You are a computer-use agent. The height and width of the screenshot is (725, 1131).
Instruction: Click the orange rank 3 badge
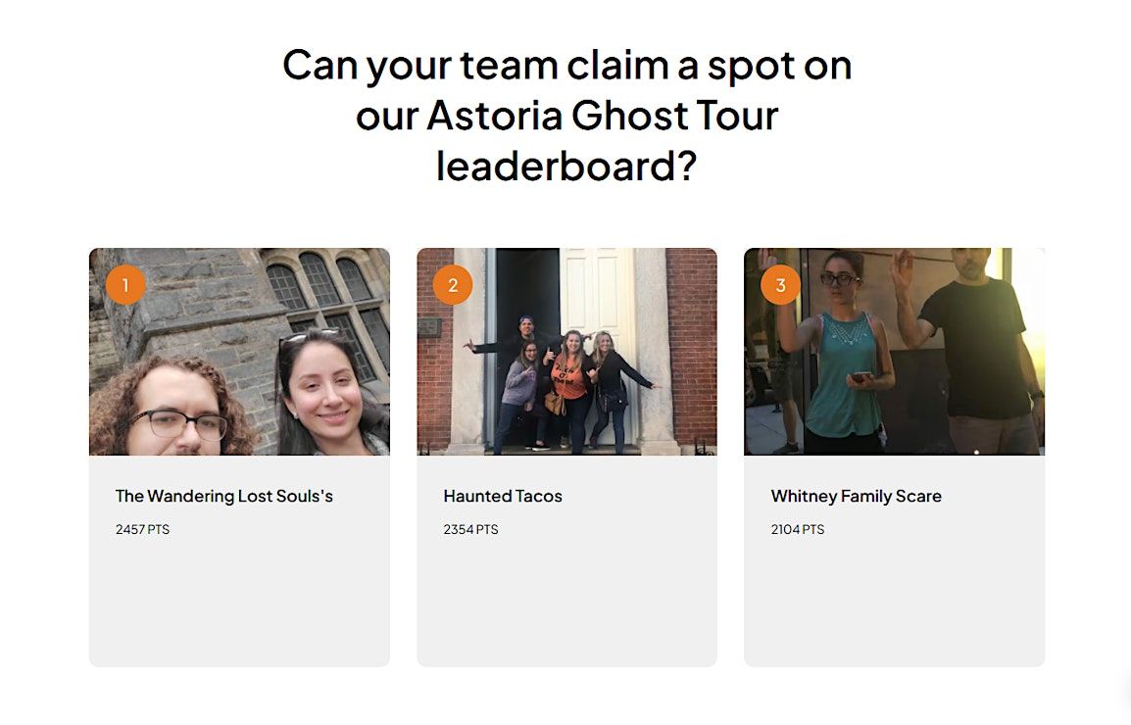tap(780, 285)
